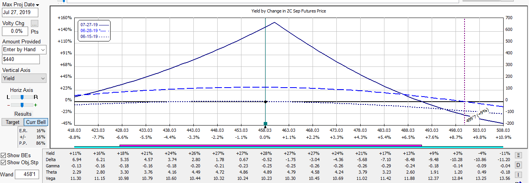The width and height of the screenshot is (529, 183).
Task: Click the Wand field showing 458'1
Action: click(27, 174)
